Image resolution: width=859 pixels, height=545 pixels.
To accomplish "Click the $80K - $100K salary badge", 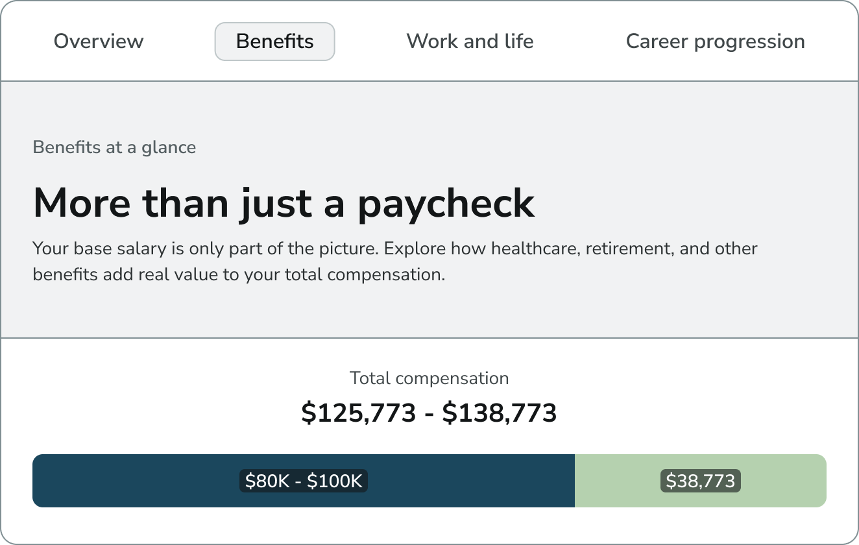I will (304, 481).
